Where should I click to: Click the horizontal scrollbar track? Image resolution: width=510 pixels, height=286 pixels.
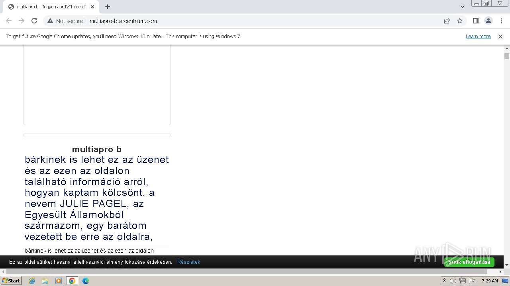tap(252, 272)
